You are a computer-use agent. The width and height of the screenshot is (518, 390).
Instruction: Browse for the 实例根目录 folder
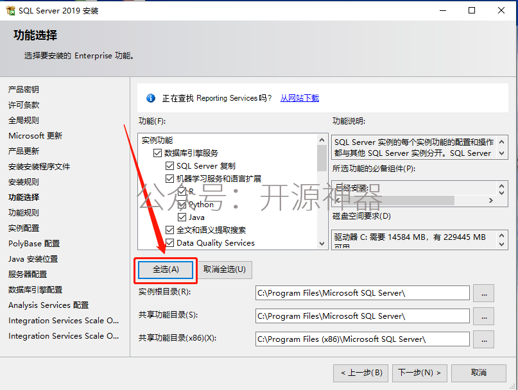[x=483, y=293]
